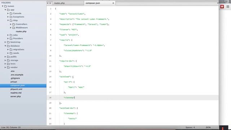The image size is (231, 130).
Task: Expand the vendor folder arrow
Action: 5,68
